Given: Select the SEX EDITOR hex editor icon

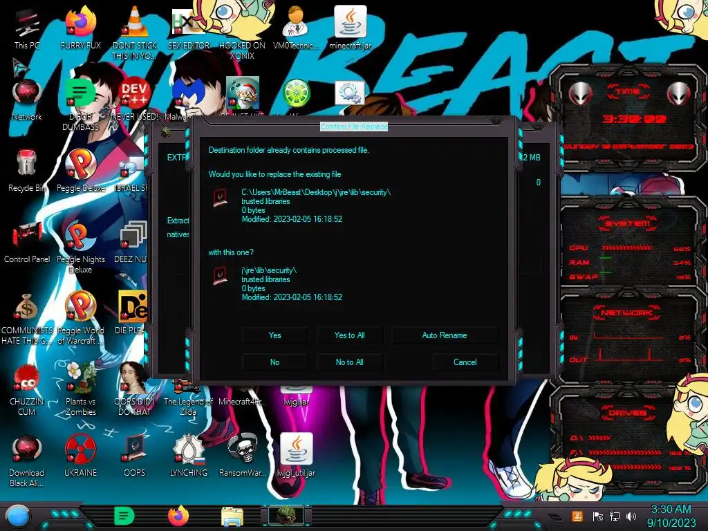Looking at the screenshot, I should point(188,29).
